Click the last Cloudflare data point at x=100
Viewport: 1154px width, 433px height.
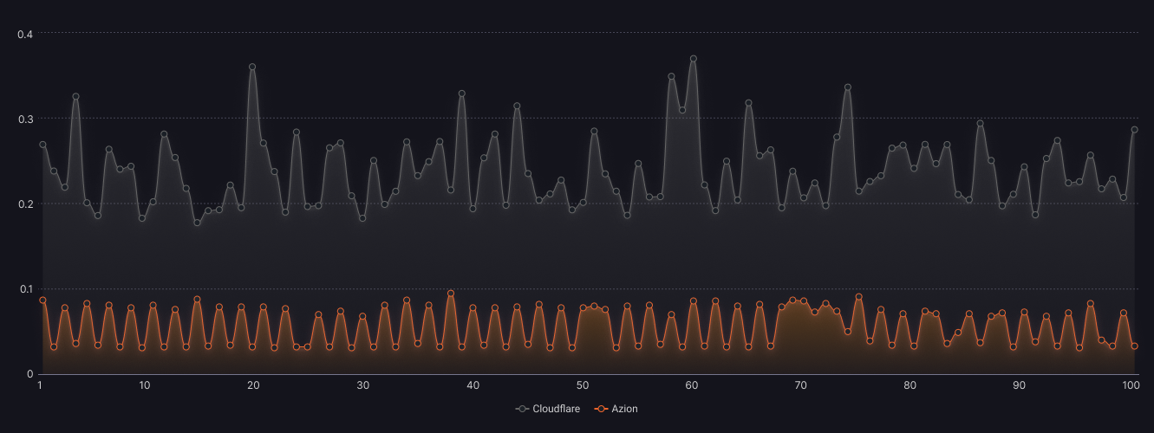coord(1134,130)
